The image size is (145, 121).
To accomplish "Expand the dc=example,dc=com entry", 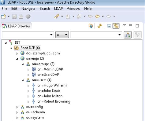I will click(x=17, y=53).
